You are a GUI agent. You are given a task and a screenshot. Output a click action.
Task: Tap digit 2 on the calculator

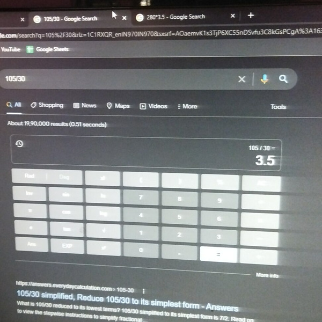[x=179, y=235]
